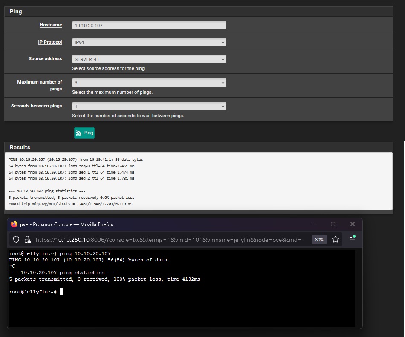Screen dimensions: 405x337
Task: Minimize the Proxmox Console window
Action: pyautogui.click(x=314, y=224)
